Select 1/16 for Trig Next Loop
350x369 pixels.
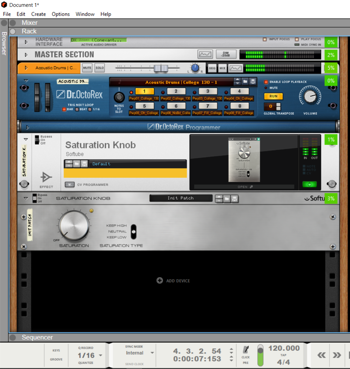click(90, 109)
